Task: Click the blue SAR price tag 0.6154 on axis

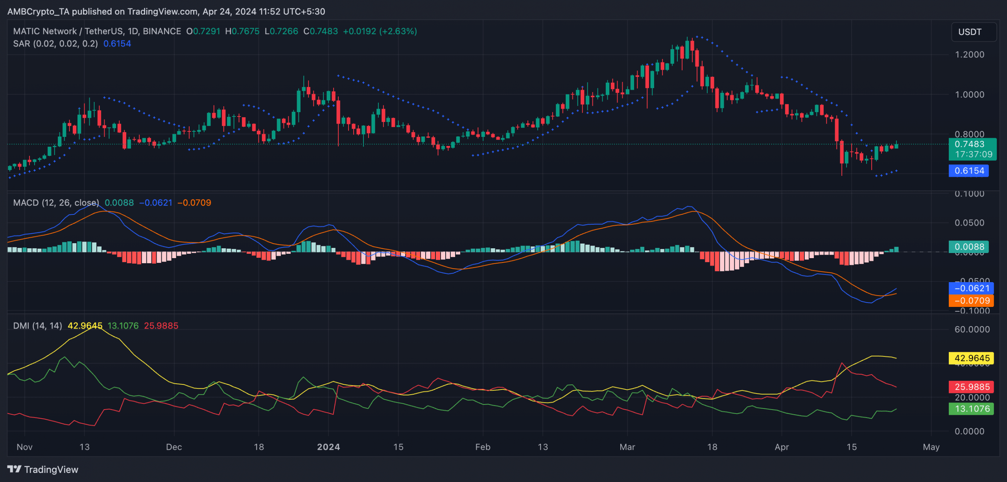Action: (969, 171)
